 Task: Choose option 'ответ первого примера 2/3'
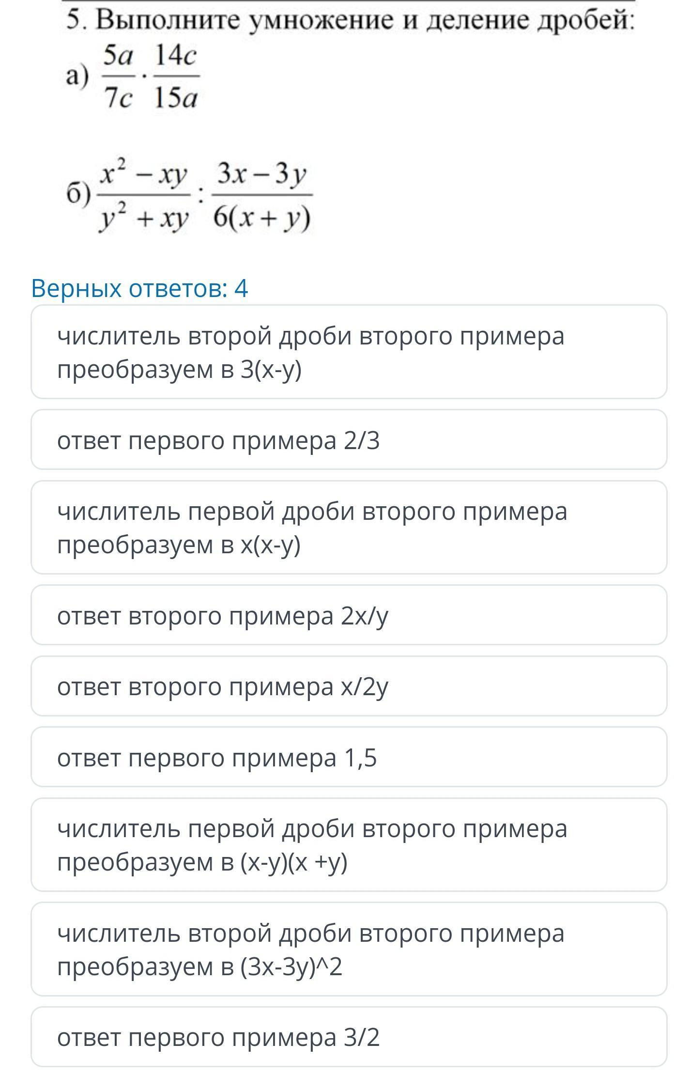[349, 440]
